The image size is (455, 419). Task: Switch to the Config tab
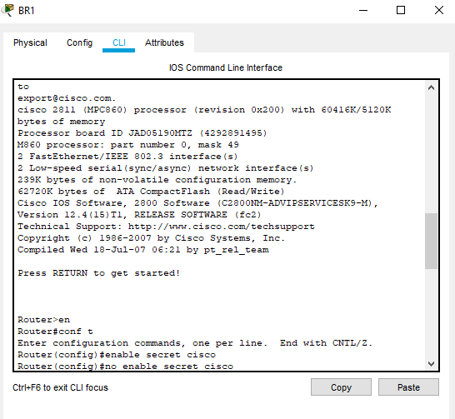(x=79, y=42)
